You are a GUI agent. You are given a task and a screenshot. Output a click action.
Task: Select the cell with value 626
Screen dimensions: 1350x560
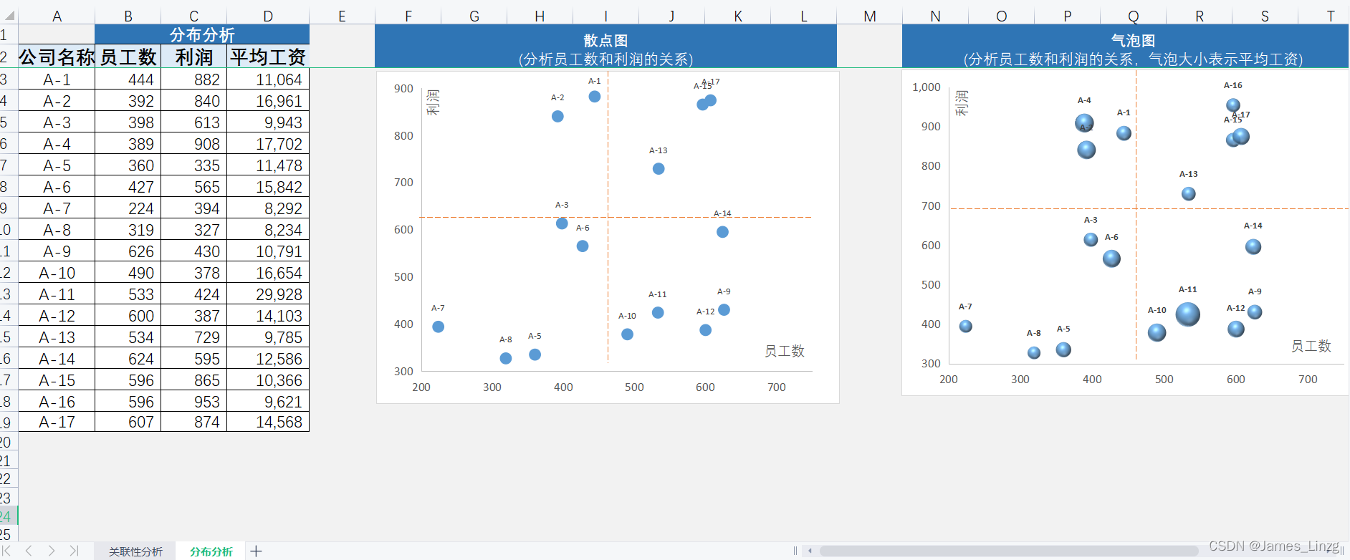[128, 251]
